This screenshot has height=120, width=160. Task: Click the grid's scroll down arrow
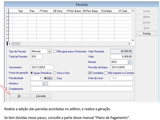(133, 40)
